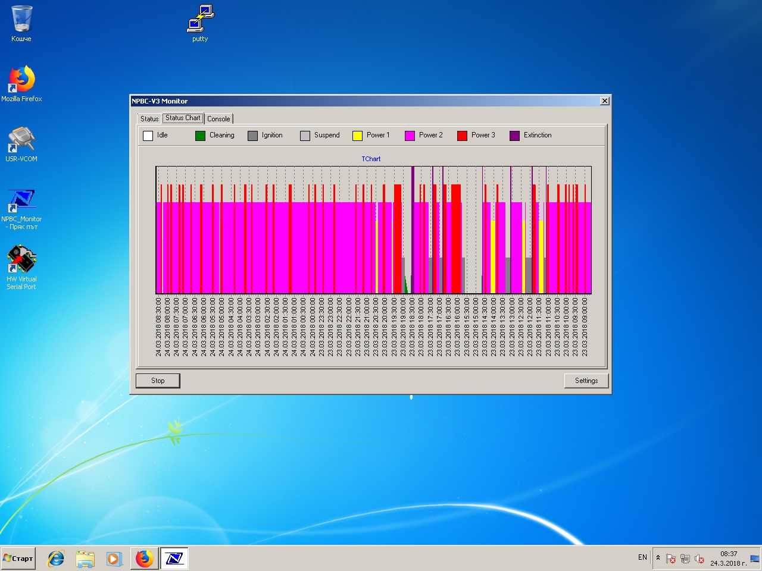
Task: Open Windows Explorer from the taskbar
Action: [x=85, y=559]
